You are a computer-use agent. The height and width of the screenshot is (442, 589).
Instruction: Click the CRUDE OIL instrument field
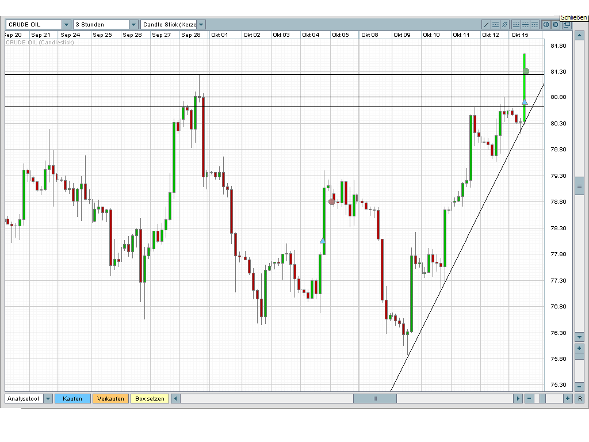pos(34,24)
